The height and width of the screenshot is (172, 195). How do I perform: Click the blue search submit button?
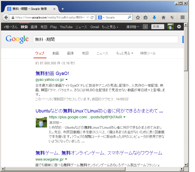(183, 39)
